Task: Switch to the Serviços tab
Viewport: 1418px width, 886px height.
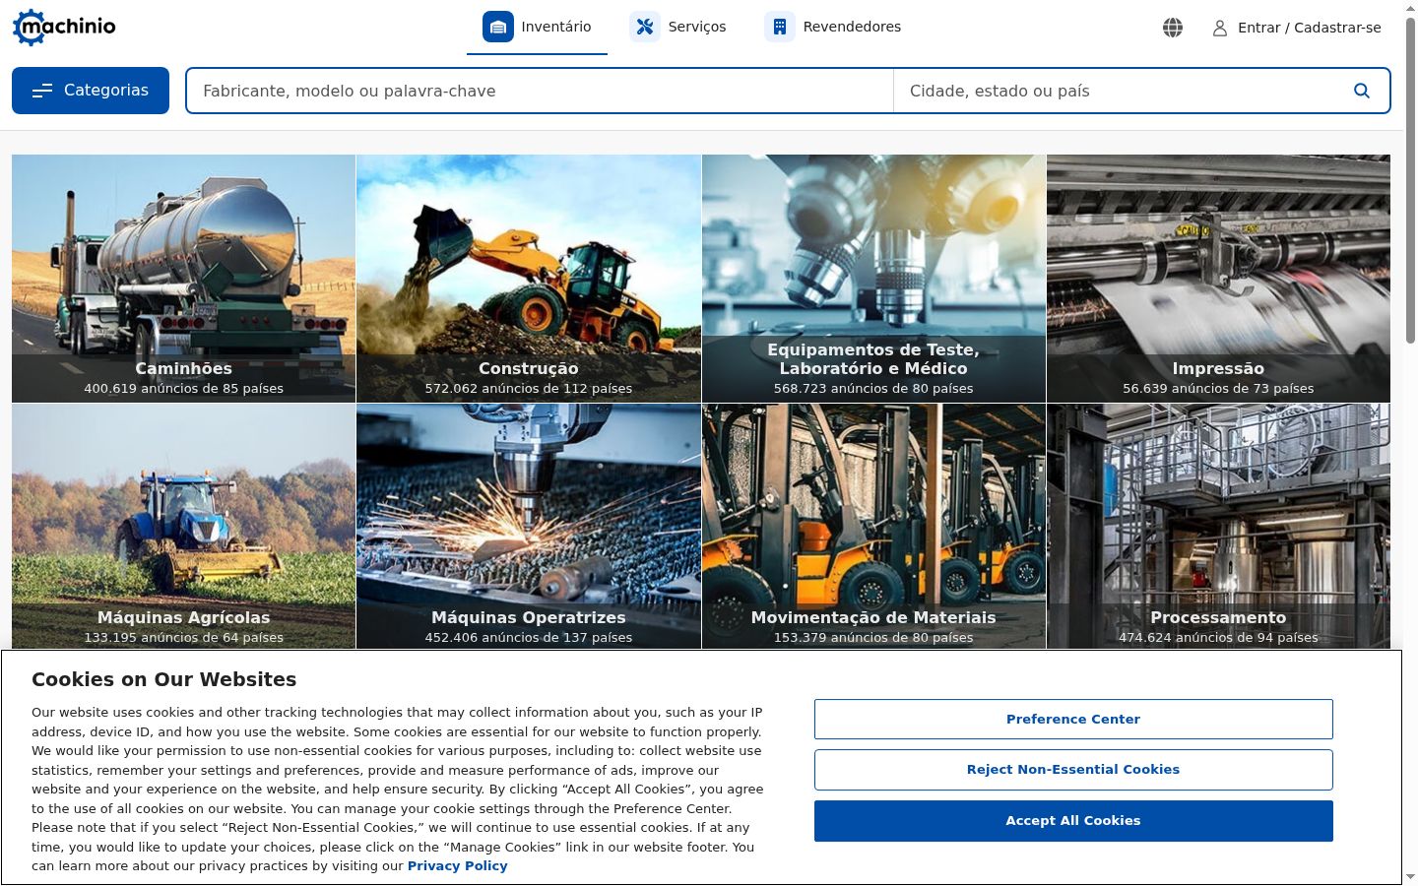Action: 678,28
